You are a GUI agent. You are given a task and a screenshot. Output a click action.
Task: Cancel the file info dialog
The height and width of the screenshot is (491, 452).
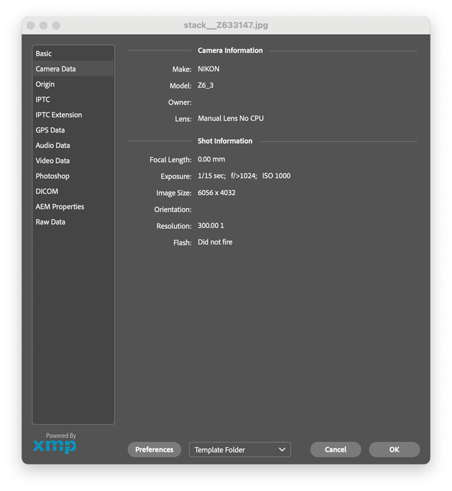coord(335,450)
